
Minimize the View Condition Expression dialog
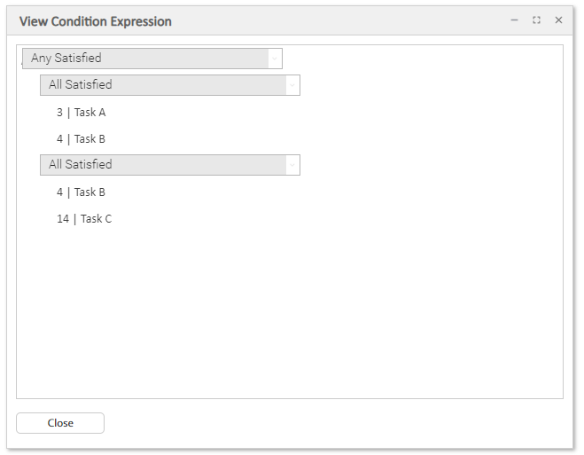pos(514,20)
